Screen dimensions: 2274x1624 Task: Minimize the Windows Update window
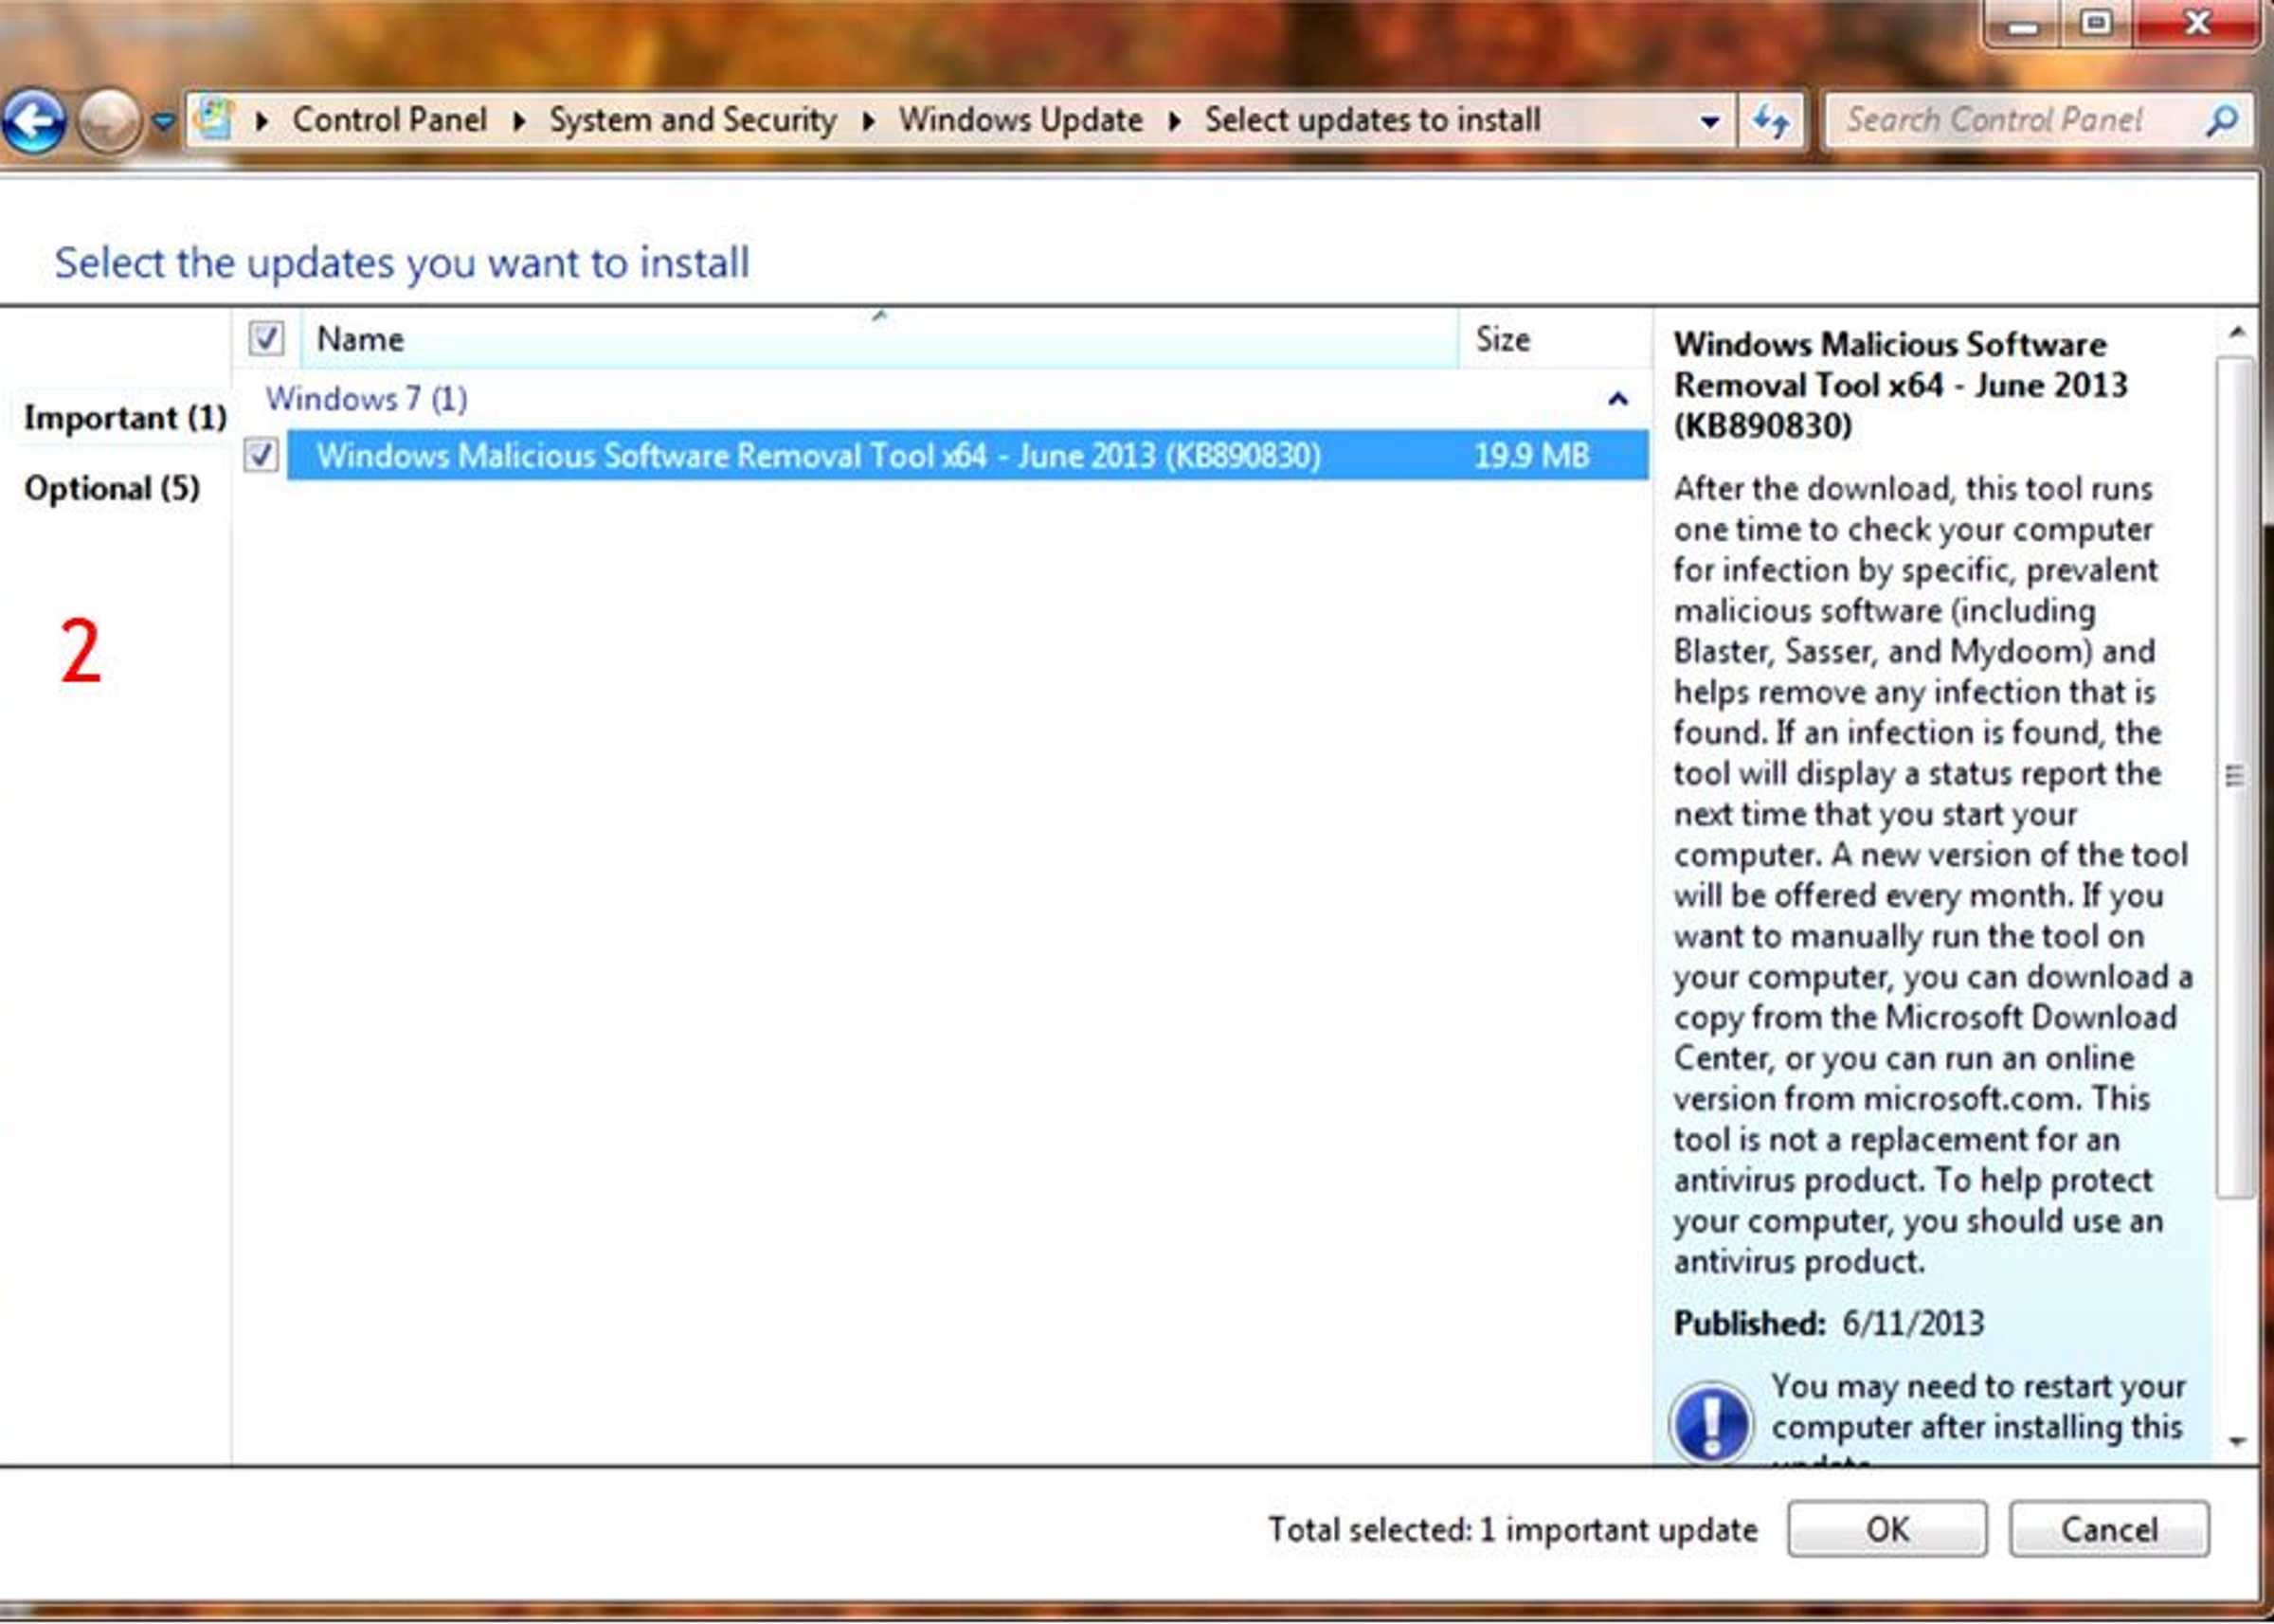pos(2022,24)
